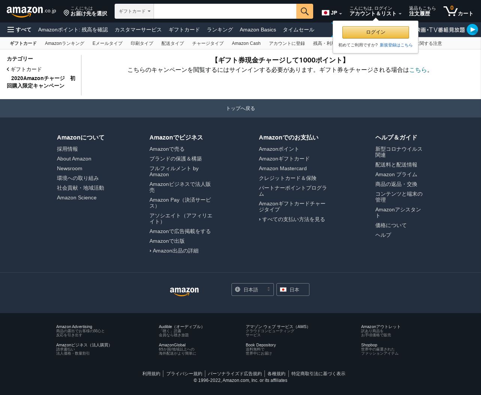Viewport: 481px width, 395px height.
Task: Click the 日本 country selector in footer
Action: tap(293, 290)
